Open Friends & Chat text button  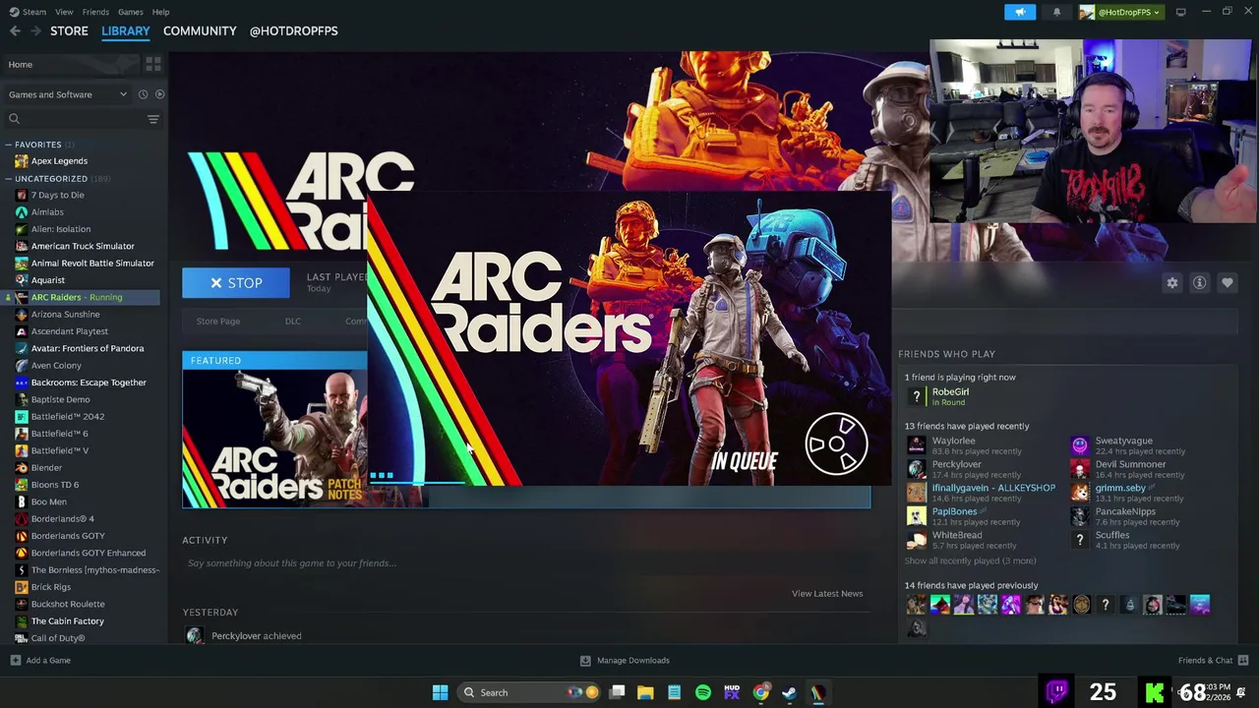coord(1205,661)
